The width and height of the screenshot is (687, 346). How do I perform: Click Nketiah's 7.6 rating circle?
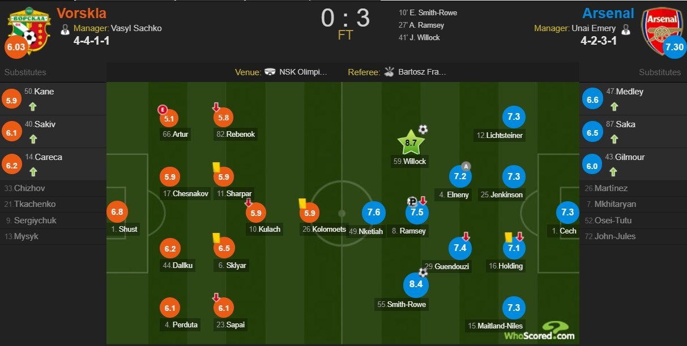pyautogui.click(x=374, y=213)
